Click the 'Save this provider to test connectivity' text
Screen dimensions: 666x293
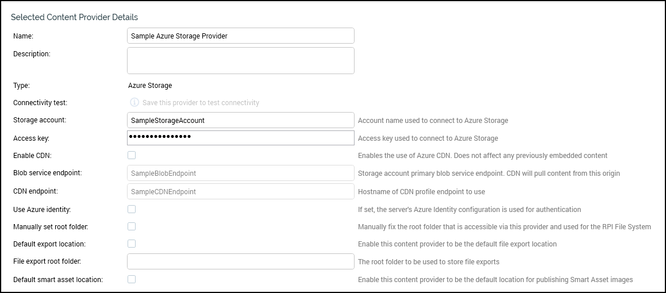coord(201,103)
